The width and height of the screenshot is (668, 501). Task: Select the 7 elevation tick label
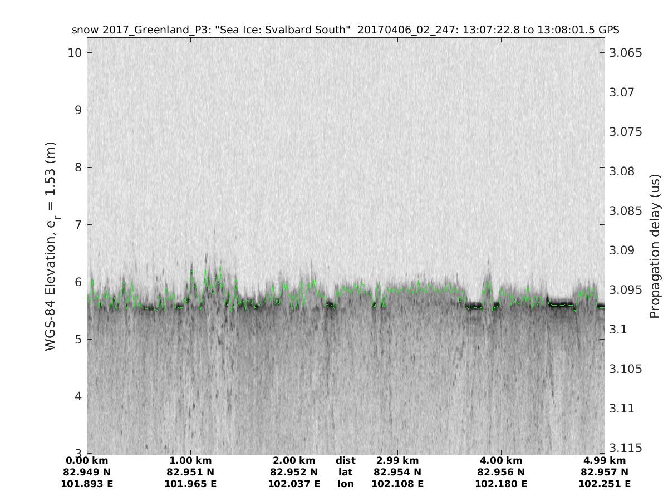pos(78,225)
